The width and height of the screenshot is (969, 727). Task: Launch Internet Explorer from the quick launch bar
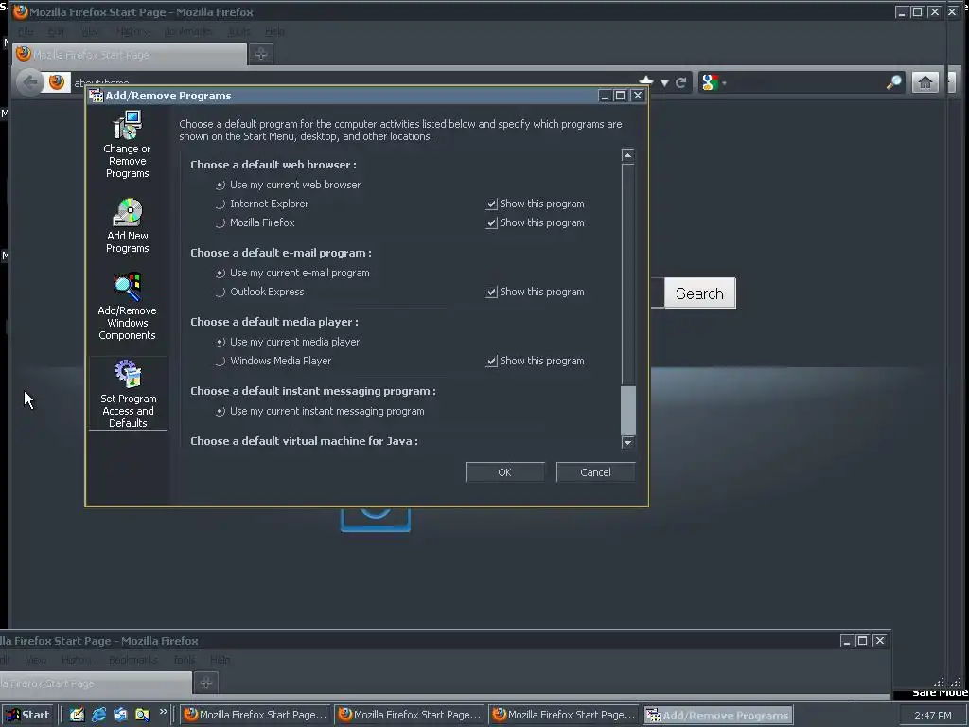(98, 715)
